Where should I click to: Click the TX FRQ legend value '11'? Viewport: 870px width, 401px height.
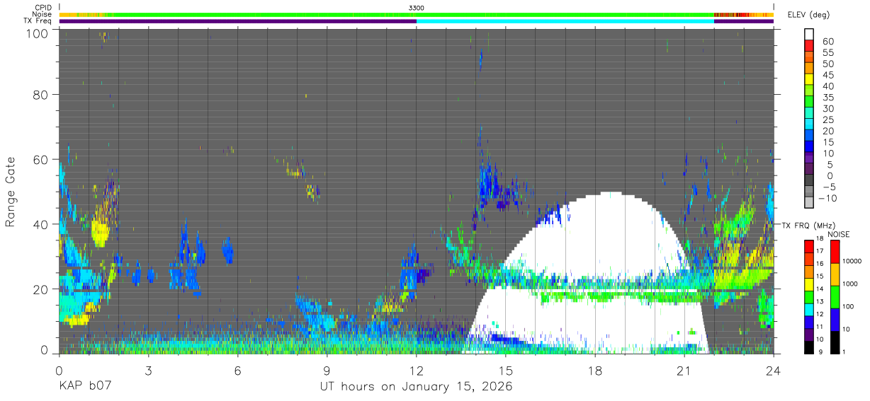point(819,327)
